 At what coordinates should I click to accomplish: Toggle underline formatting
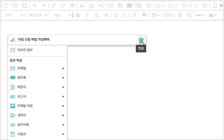coord(96,15)
